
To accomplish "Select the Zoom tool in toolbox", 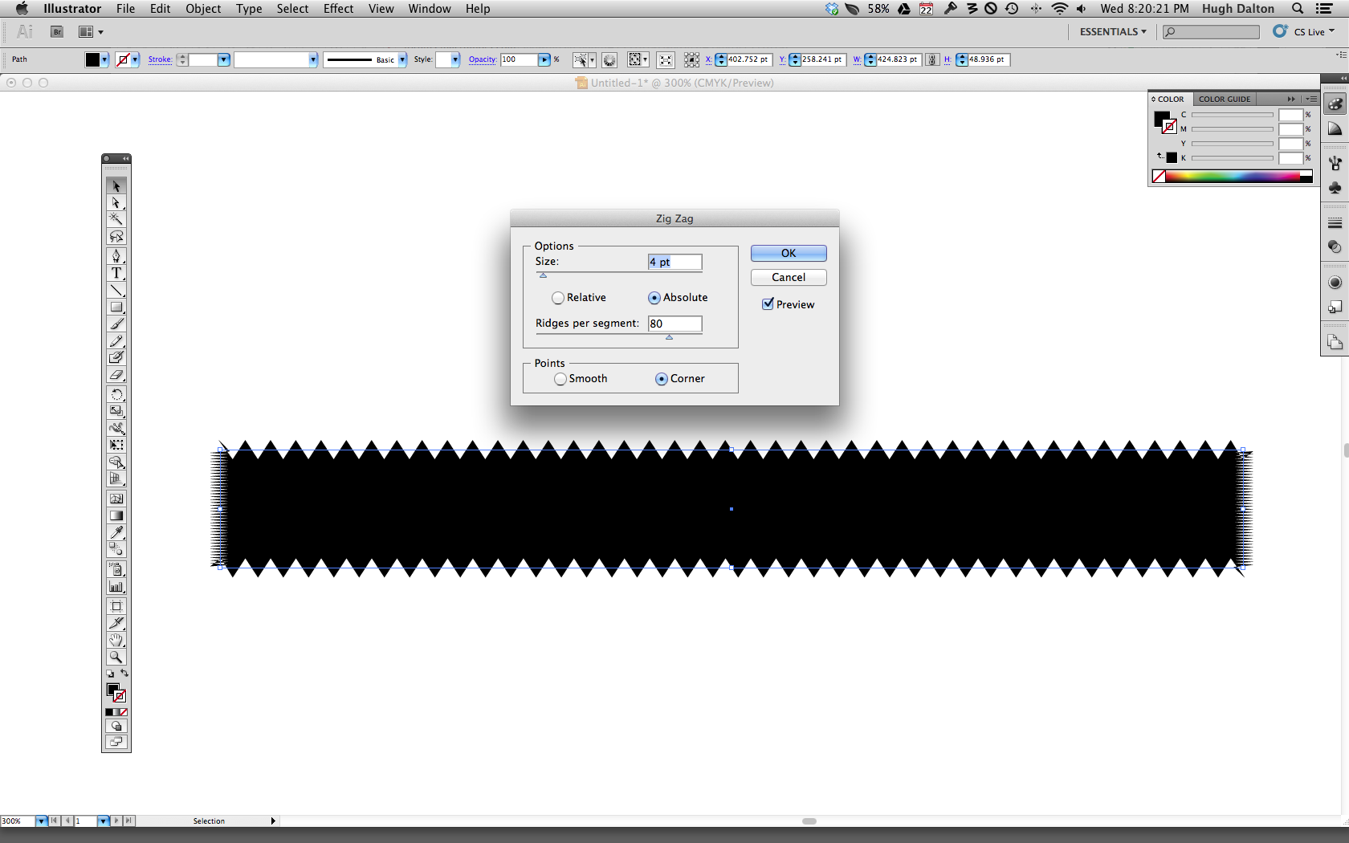I will (116, 657).
